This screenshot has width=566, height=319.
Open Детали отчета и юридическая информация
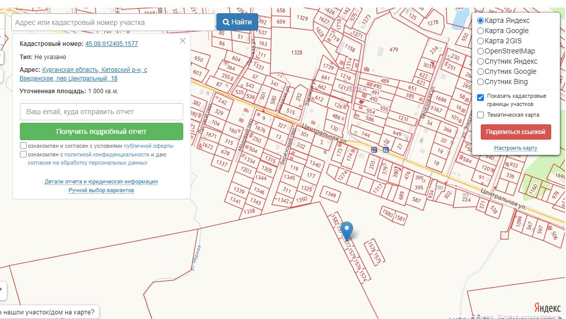(x=102, y=181)
